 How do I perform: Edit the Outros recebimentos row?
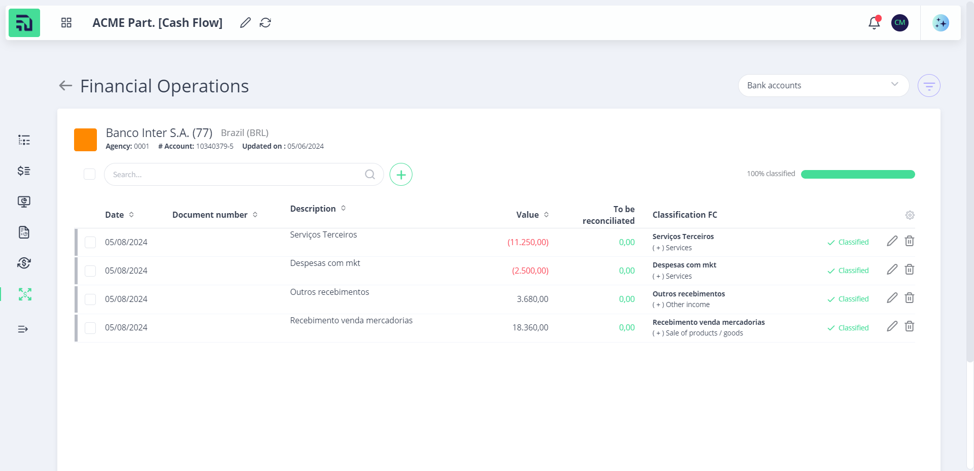pos(892,298)
